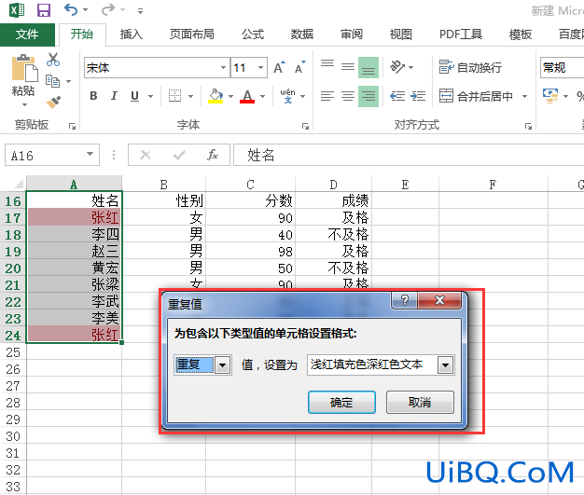Open 重复 type dropdown in dialog
584x495 pixels.
pos(222,365)
